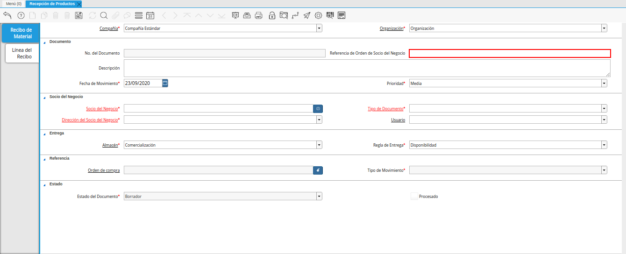This screenshot has height=254, width=626.
Task: Open the Fecha de Movimiento date picker
Action: click(x=165, y=83)
